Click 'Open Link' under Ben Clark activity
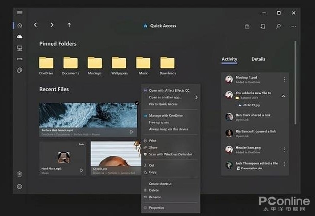Image resolution: width=315 pixels, height=216 pixels. (243, 121)
